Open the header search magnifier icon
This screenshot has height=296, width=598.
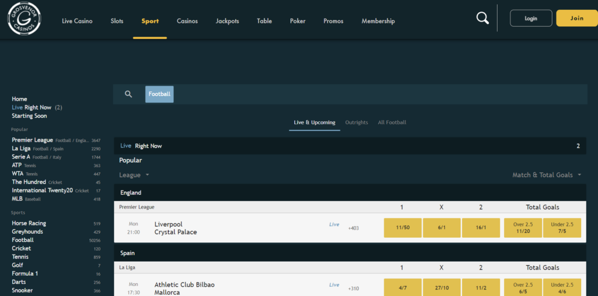click(482, 18)
